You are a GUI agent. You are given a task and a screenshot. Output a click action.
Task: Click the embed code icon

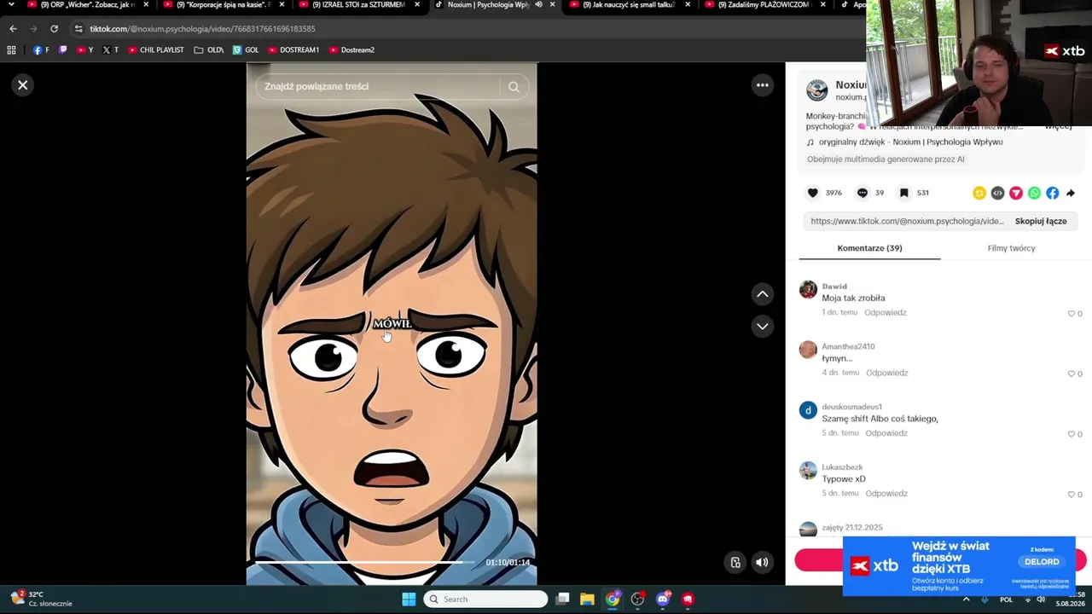pos(997,194)
